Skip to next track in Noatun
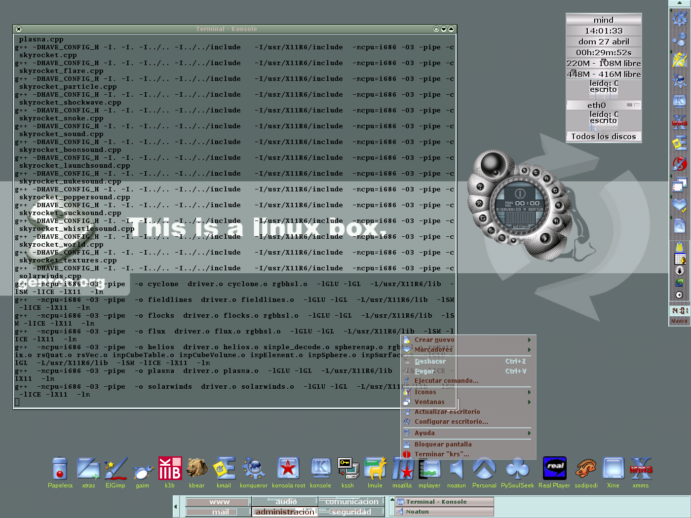 556,221
